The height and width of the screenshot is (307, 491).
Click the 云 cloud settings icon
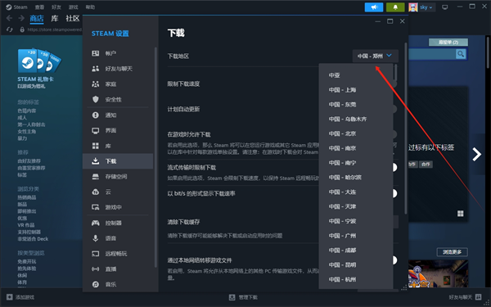pos(96,192)
